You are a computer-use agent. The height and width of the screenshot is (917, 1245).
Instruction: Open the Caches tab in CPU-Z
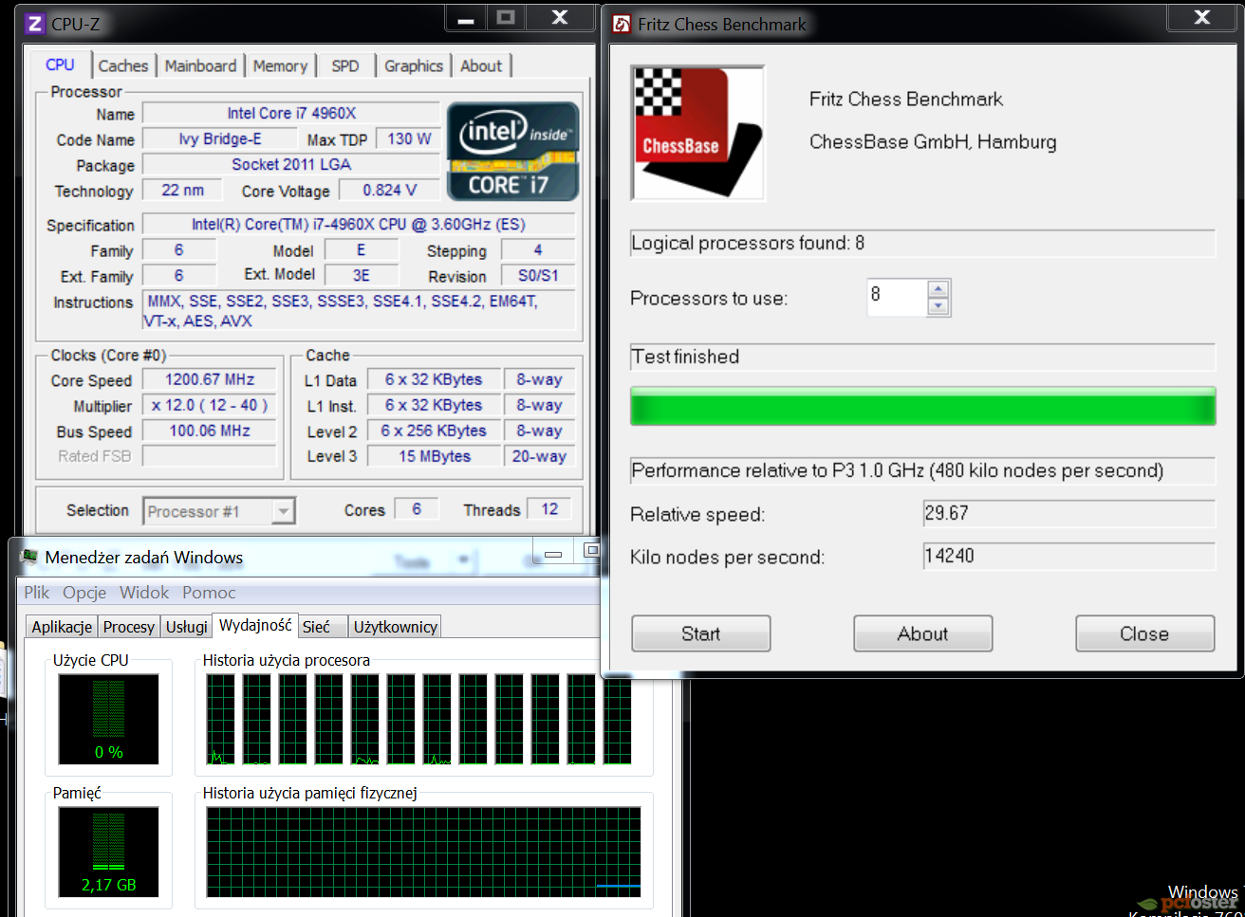123,65
